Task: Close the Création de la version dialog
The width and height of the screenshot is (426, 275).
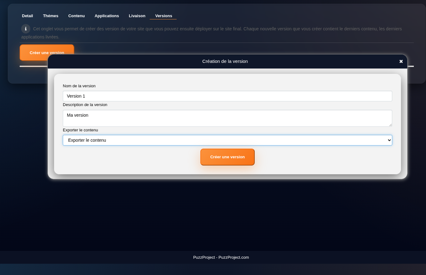Action: coord(401,61)
